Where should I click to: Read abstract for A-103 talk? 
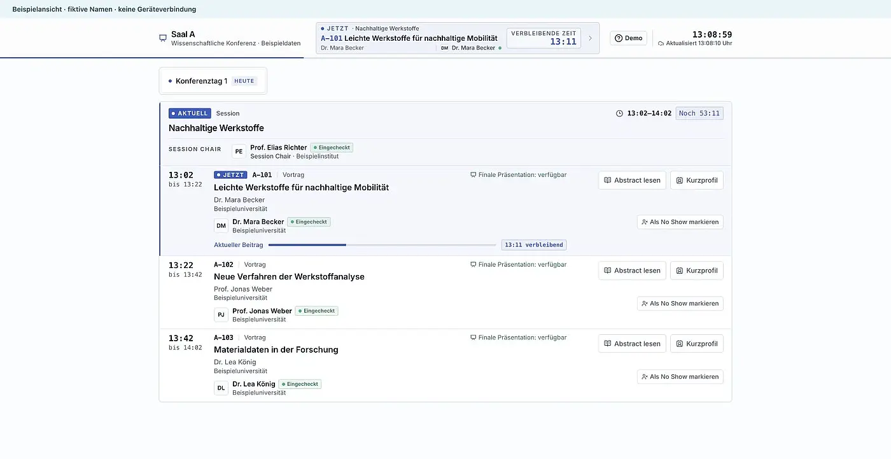click(632, 344)
